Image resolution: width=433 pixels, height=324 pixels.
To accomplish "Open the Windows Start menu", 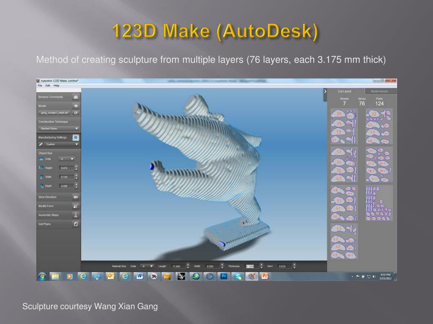I will pos(42,276).
